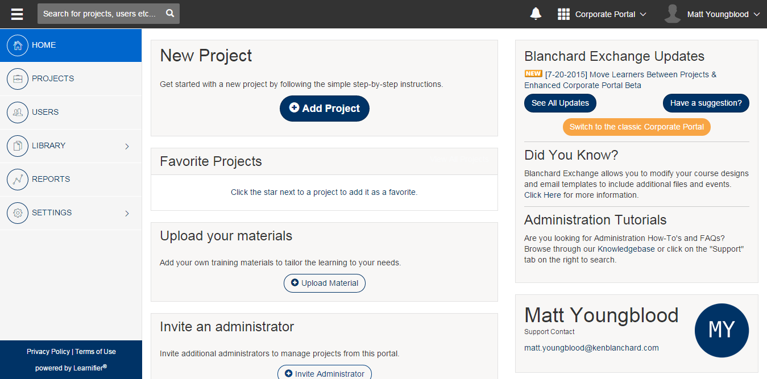The image size is (767, 379).
Task: Open REPORTS in sidebar
Action: pos(71,180)
